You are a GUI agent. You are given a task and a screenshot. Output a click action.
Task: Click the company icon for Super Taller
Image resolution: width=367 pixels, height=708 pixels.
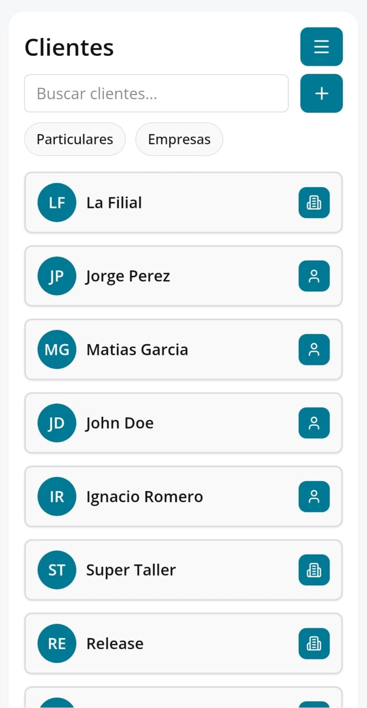(314, 570)
